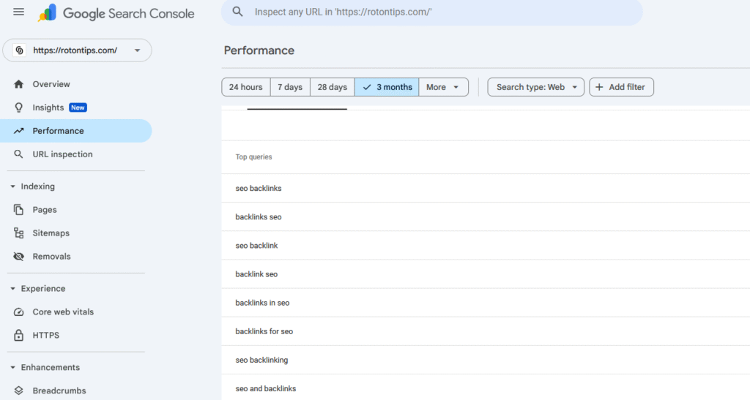
Task: Select the 'seo and backlinks' query row
Action: click(x=486, y=388)
